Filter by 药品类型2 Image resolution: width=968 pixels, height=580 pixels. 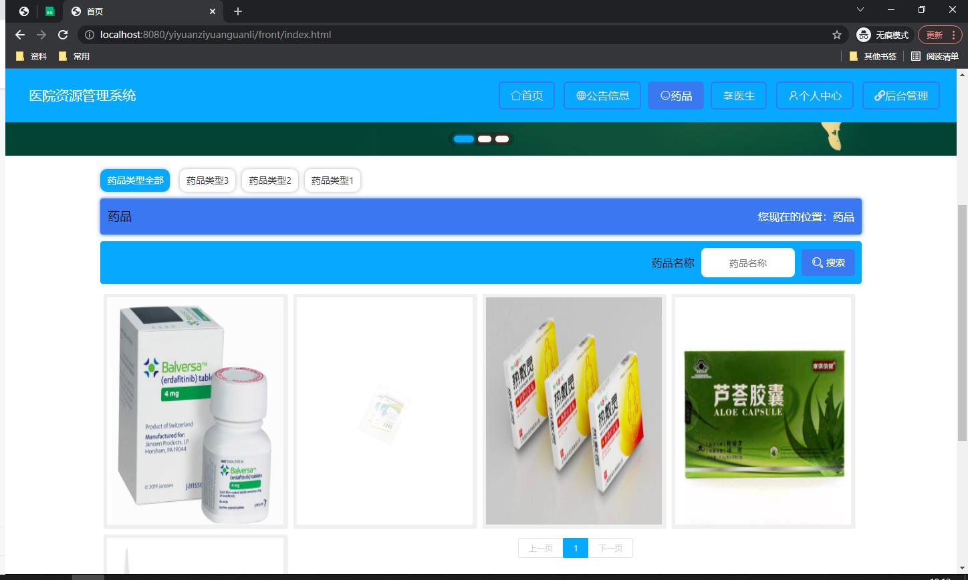pos(270,180)
